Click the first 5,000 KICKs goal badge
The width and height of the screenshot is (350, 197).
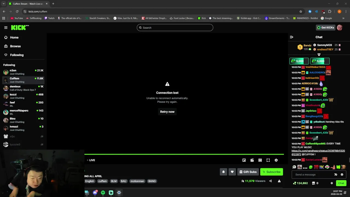(x=299, y=61)
